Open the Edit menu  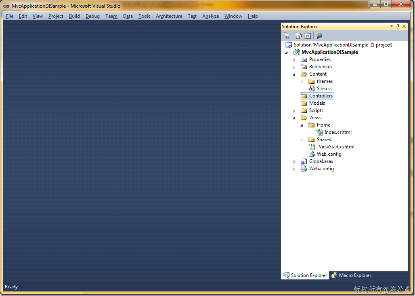pyautogui.click(x=23, y=16)
